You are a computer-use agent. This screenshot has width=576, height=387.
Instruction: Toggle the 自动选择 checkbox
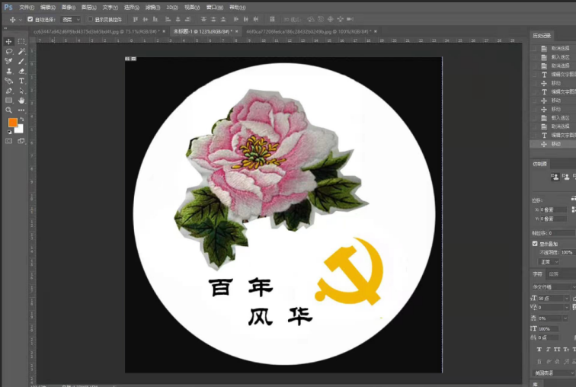click(x=30, y=19)
